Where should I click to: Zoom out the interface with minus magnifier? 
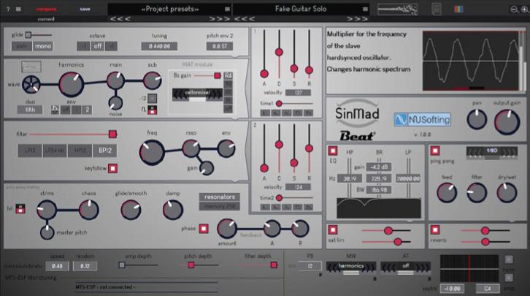(514, 10)
